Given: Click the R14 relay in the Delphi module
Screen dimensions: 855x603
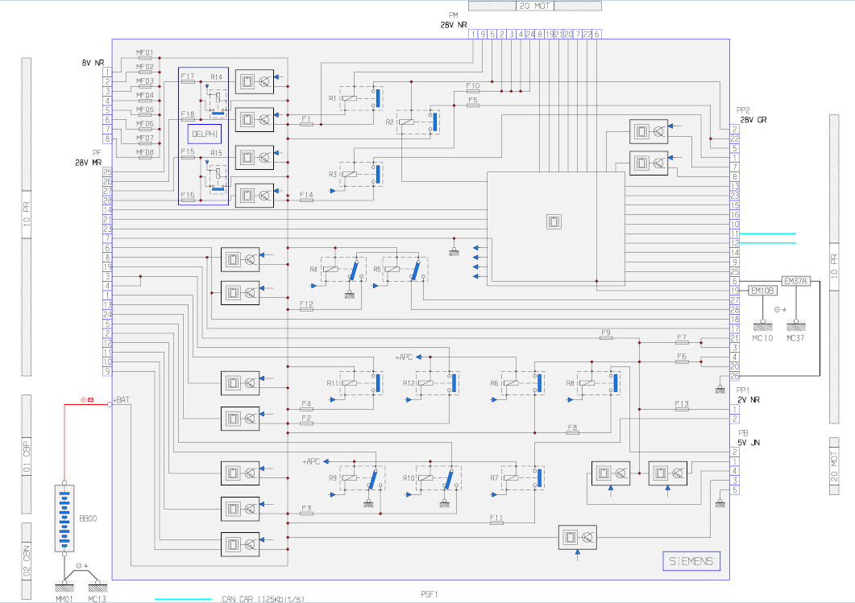Looking at the screenshot, I should (x=218, y=103).
